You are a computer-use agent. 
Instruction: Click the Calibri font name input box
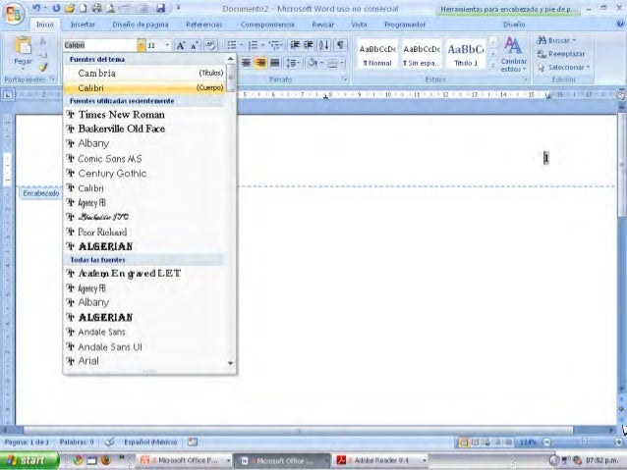[100, 45]
